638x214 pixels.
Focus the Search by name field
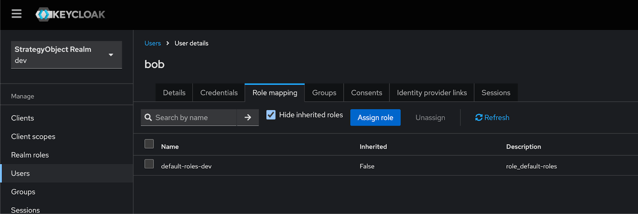click(x=194, y=118)
